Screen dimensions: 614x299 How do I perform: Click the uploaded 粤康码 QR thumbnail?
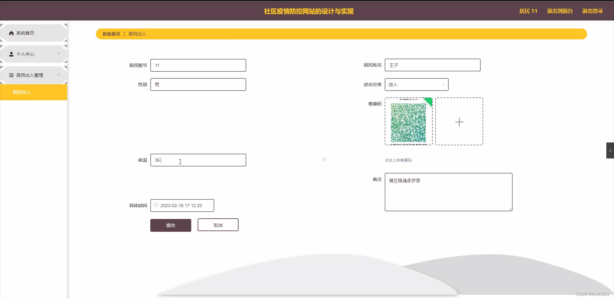click(409, 121)
